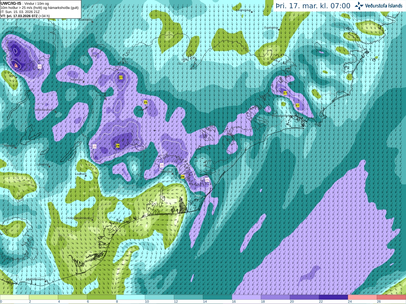Click the legend value 4
The width and height of the screenshot is (406, 304).
click(x=59, y=302)
